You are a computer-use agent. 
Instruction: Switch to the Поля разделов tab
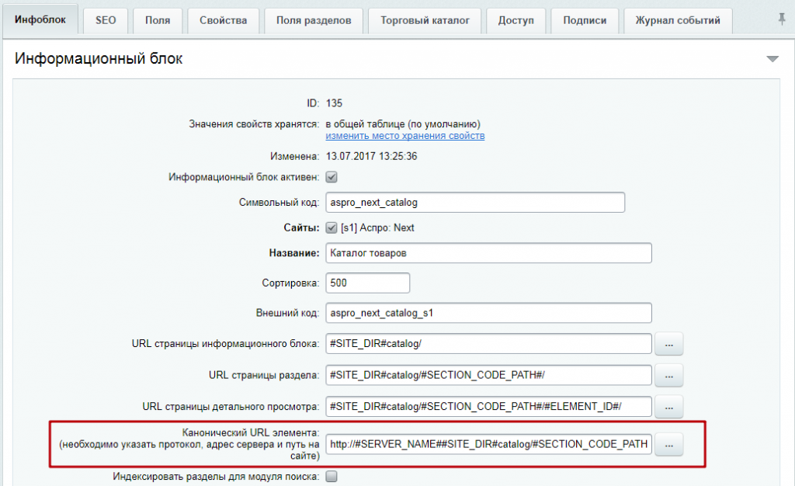coord(314,20)
